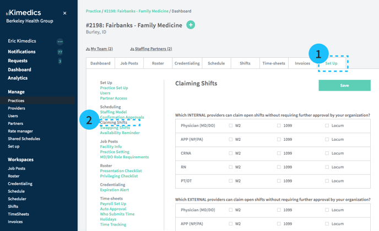Check 1099 for internal CRNA providers
The width and height of the screenshot is (379, 231).
pos(279,153)
